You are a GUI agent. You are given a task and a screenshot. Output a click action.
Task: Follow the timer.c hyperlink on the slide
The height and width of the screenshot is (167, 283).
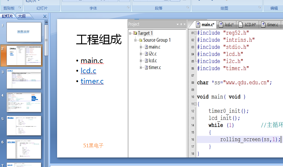92,81
